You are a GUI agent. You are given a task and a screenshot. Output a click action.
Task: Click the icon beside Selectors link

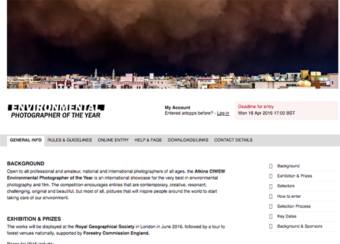pyautogui.click(x=271, y=186)
